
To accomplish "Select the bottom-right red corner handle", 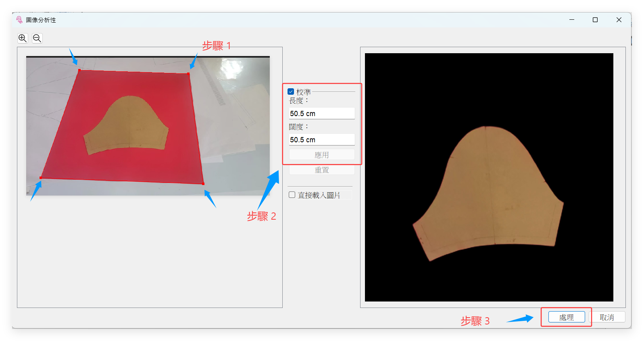I will [203, 184].
